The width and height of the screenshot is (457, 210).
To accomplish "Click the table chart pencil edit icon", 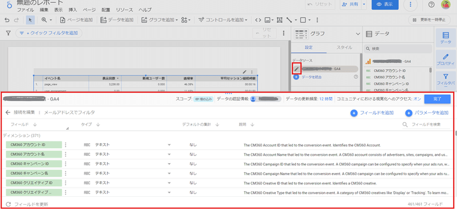I will [245, 72].
